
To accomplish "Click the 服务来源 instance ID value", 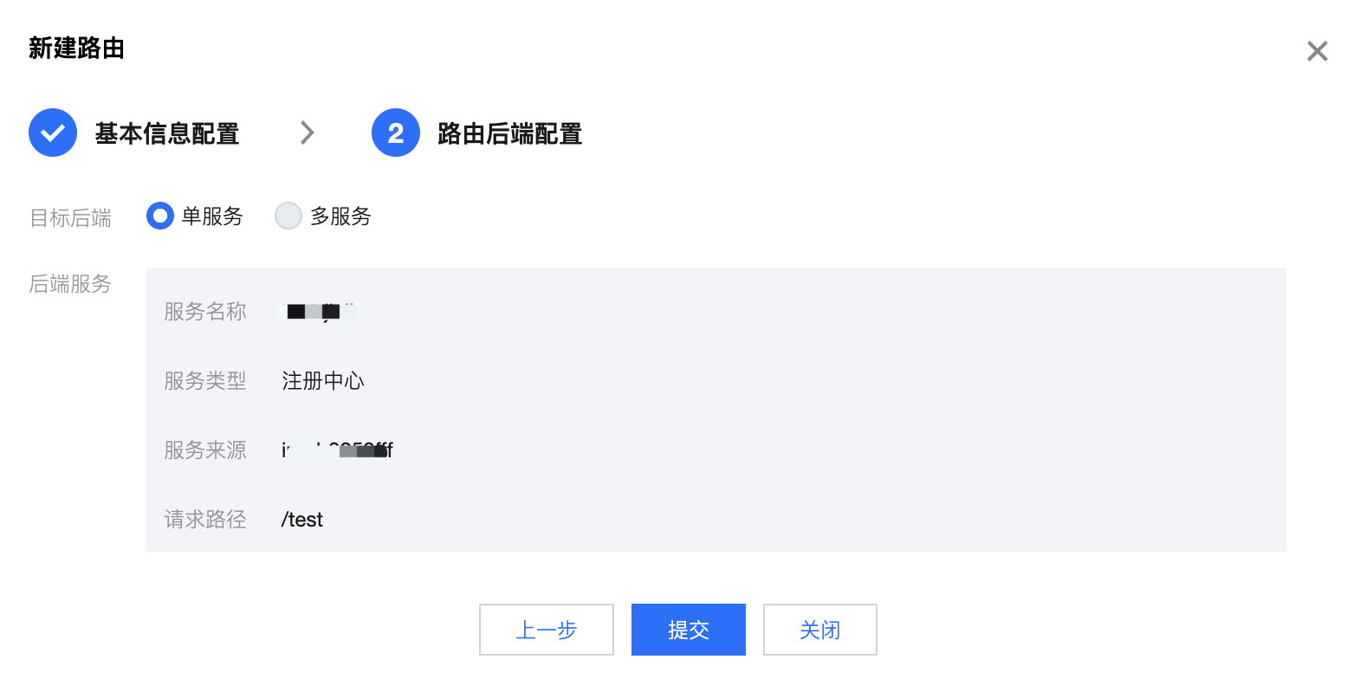I will [x=337, y=449].
